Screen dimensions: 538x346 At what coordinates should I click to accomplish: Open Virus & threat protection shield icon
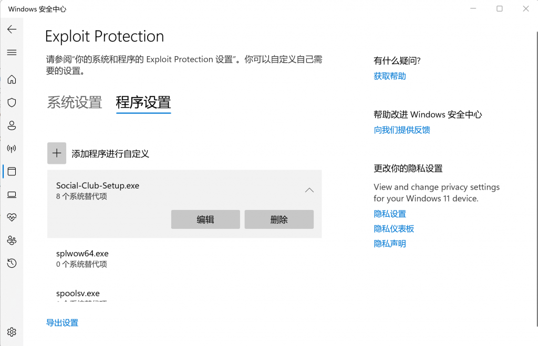click(x=12, y=103)
